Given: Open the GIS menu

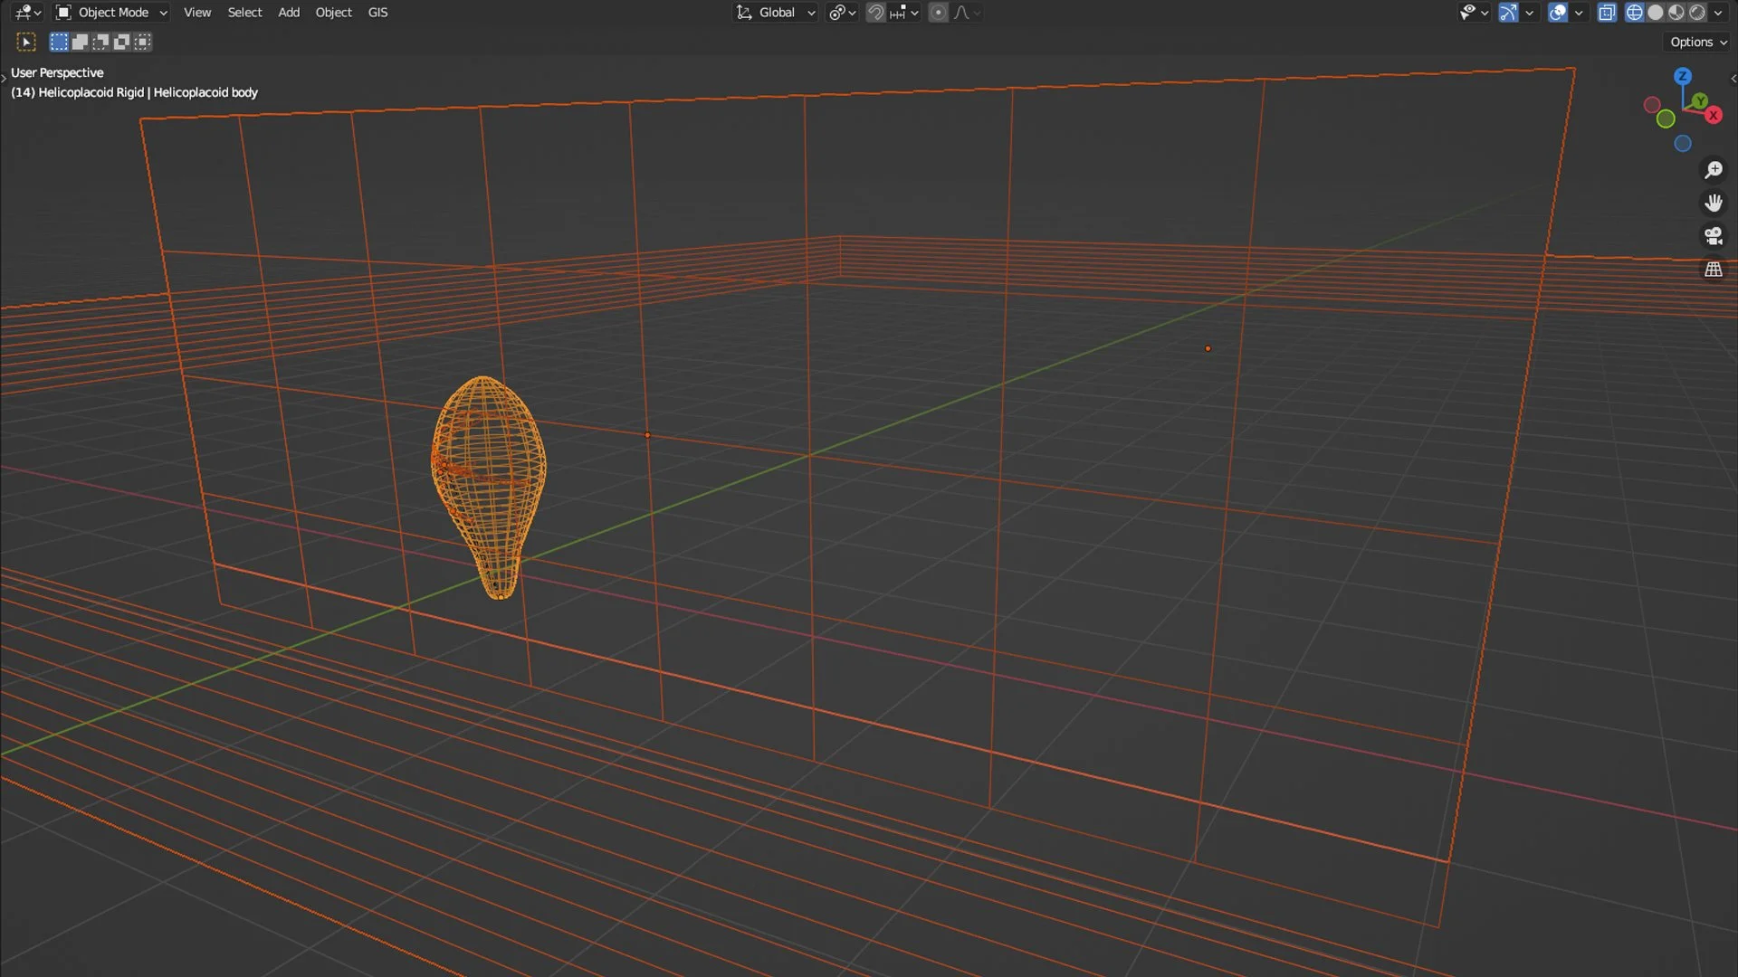Looking at the screenshot, I should click(377, 13).
